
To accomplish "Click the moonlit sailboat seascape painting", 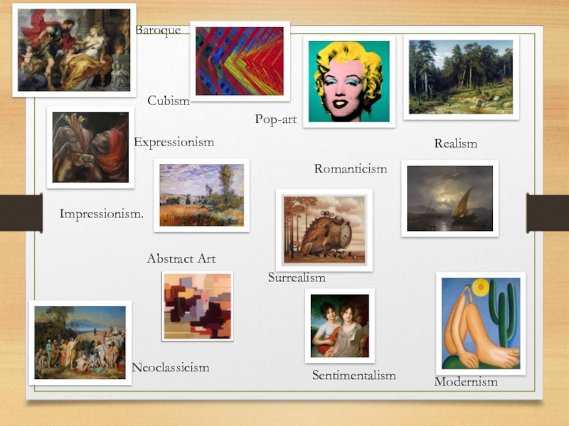I will point(450,199).
